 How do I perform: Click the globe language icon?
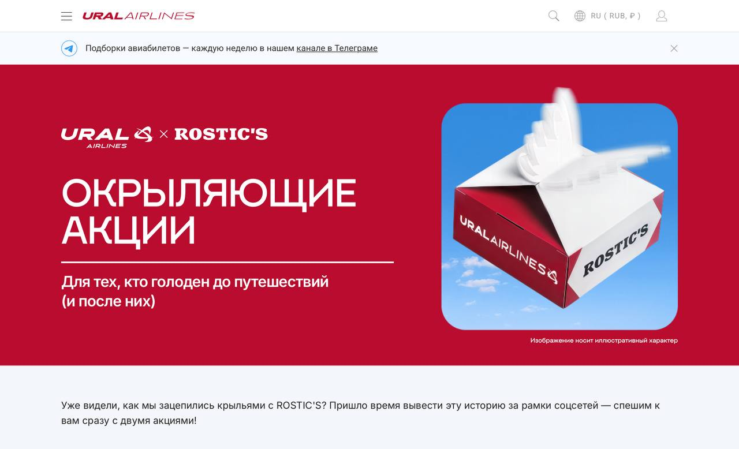click(580, 16)
